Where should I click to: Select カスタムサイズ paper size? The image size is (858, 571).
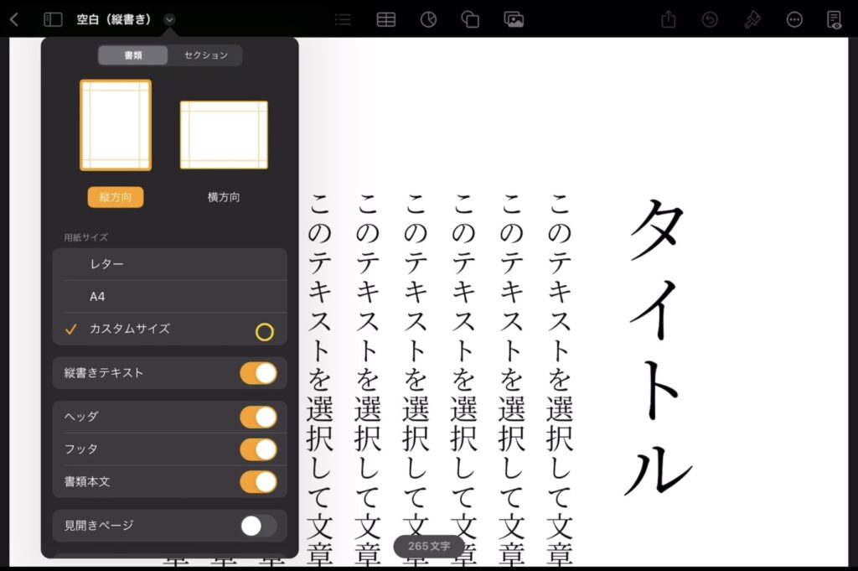(x=169, y=329)
